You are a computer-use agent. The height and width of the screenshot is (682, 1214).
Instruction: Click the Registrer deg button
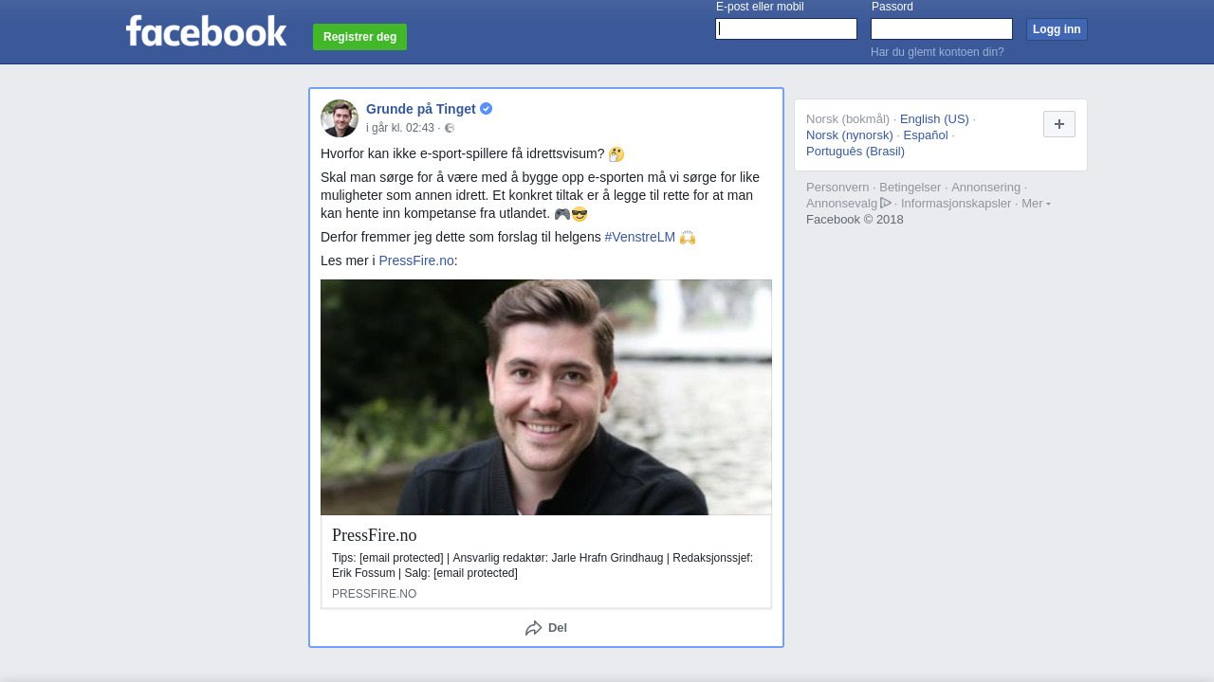coord(359,37)
